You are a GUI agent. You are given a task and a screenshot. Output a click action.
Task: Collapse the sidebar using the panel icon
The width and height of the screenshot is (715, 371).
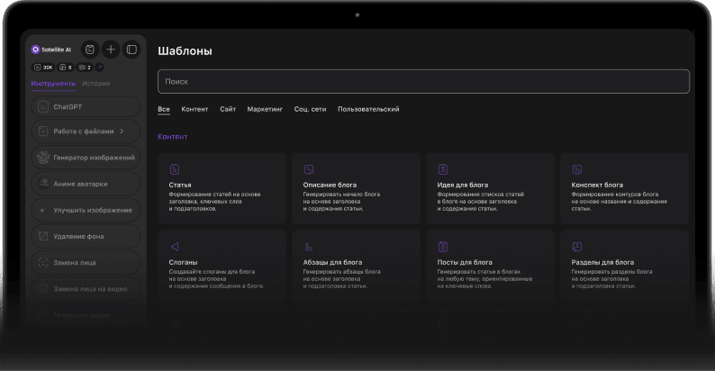[x=131, y=50]
